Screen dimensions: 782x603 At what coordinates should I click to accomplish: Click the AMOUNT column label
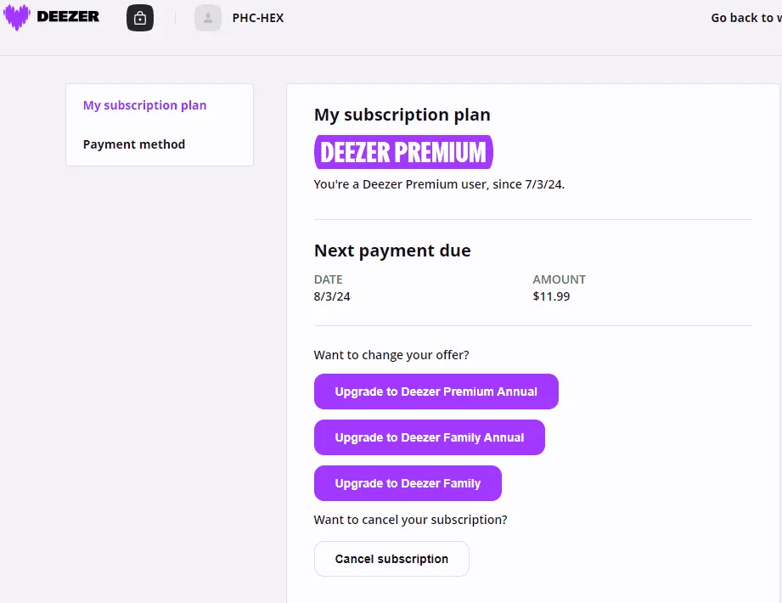(559, 279)
